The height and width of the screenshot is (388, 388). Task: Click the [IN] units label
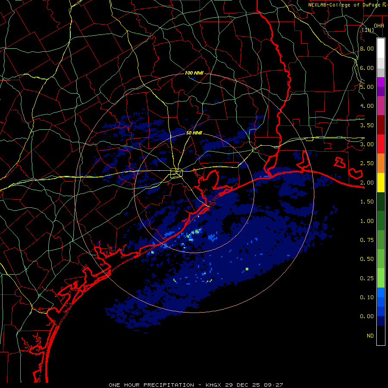coord(368,30)
